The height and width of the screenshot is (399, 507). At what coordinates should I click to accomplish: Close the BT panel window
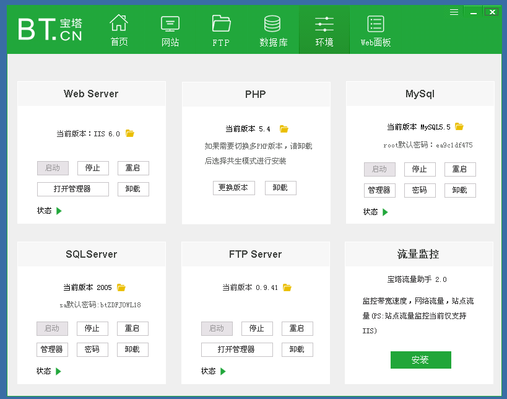[x=492, y=12]
